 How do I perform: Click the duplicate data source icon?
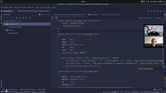pyautogui.click(x=7, y=18)
